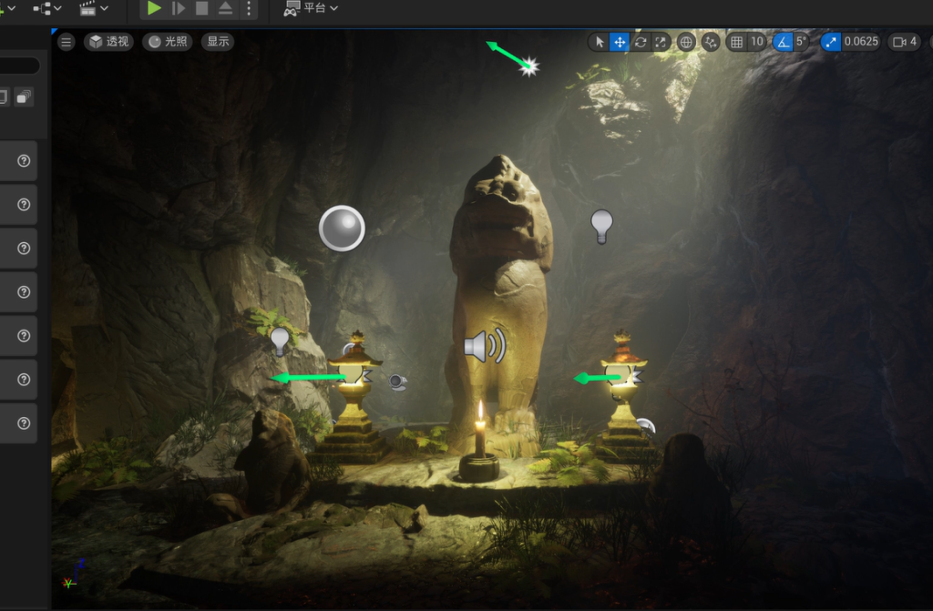
Task: Select the point light bulb above left lantern
Action: point(280,341)
